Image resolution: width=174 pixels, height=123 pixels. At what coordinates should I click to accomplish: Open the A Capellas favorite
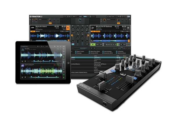tap(120, 51)
